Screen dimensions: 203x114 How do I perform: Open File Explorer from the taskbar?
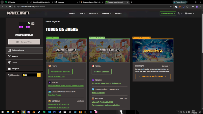(8, 112)
